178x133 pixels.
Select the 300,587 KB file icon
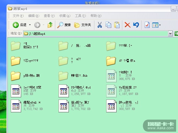(x=111, y=106)
